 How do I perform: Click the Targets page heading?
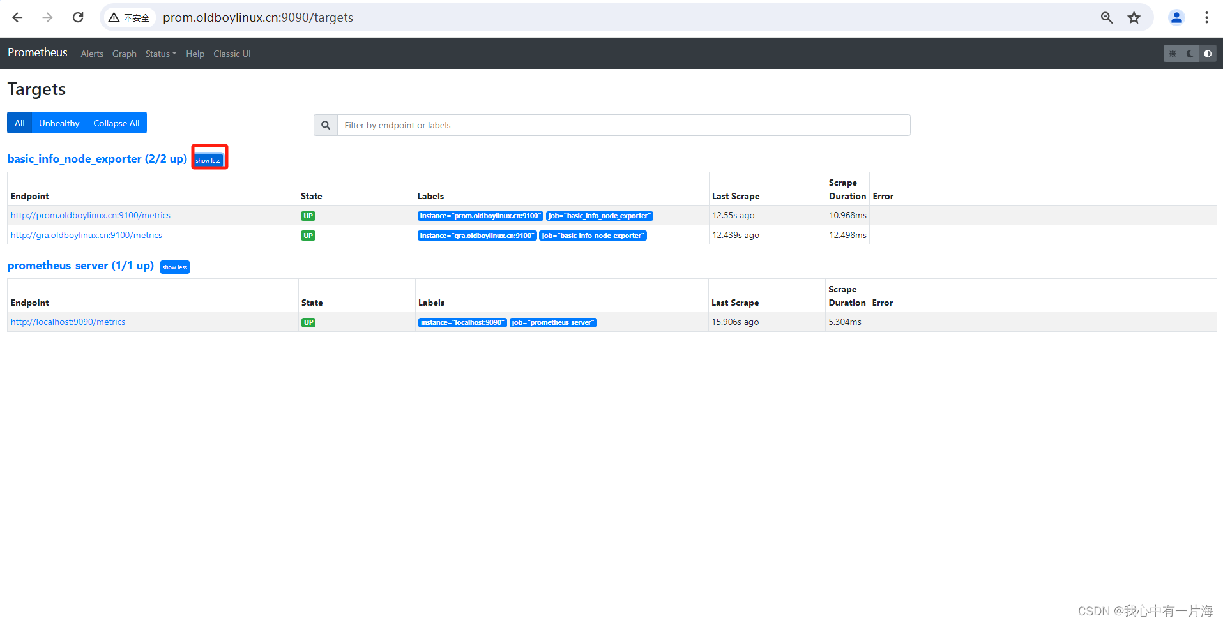click(x=36, y=89)
